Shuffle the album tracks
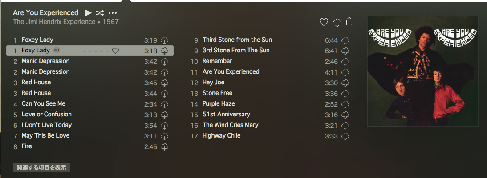 point(100,13)
